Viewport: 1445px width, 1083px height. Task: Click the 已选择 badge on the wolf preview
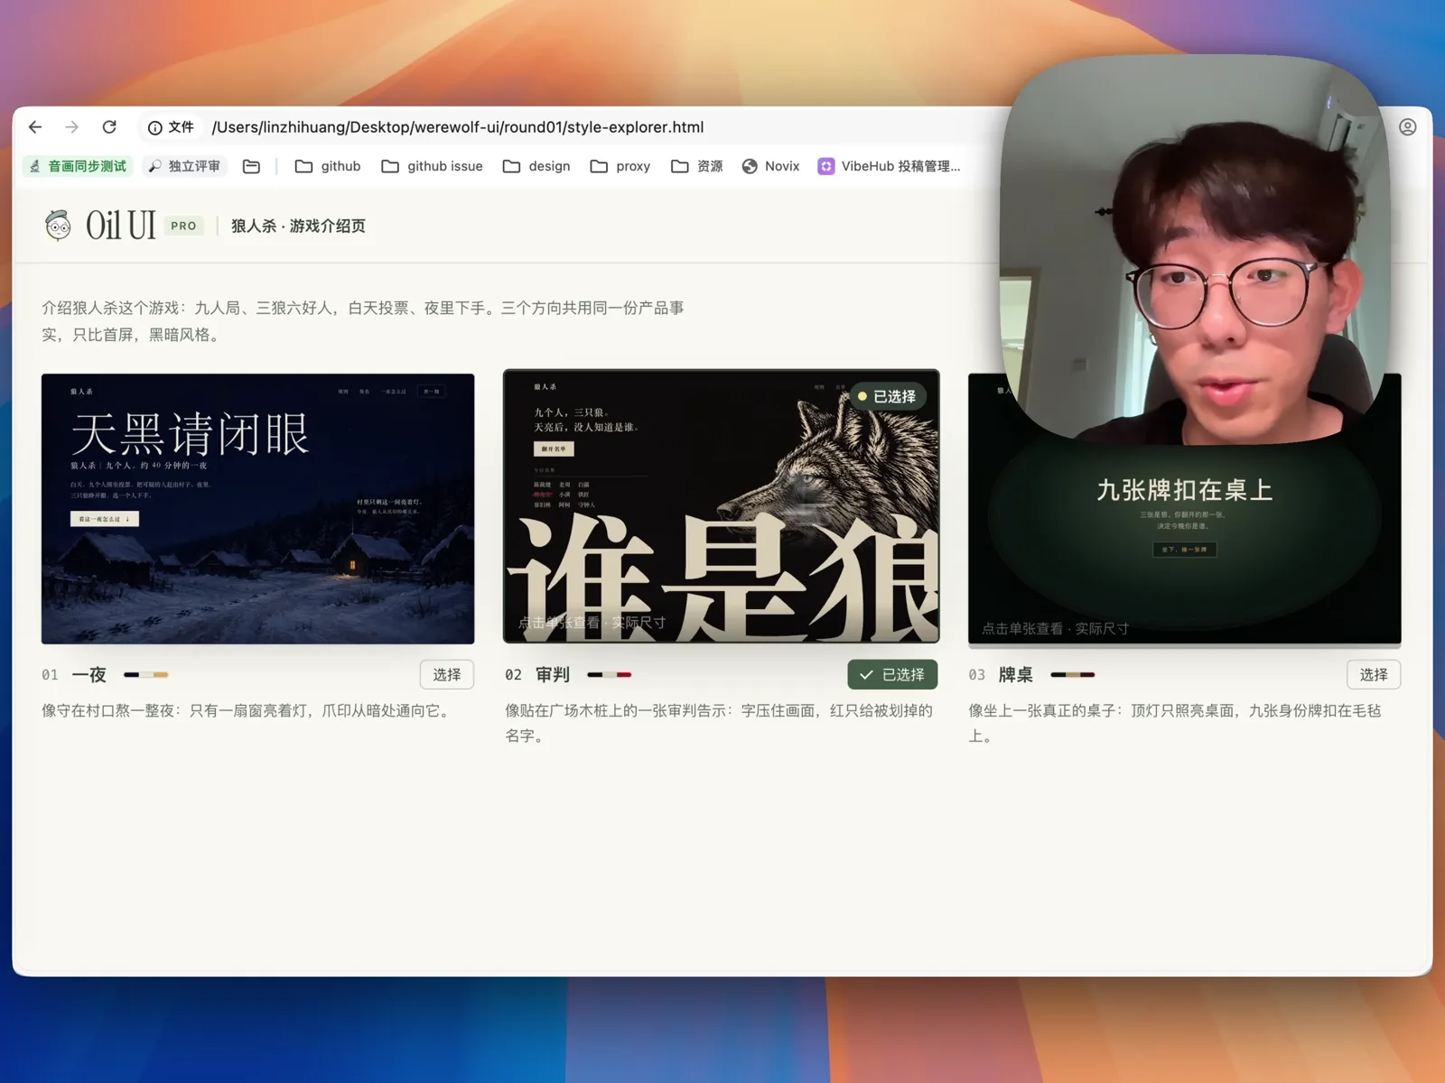tap(887, 396)
